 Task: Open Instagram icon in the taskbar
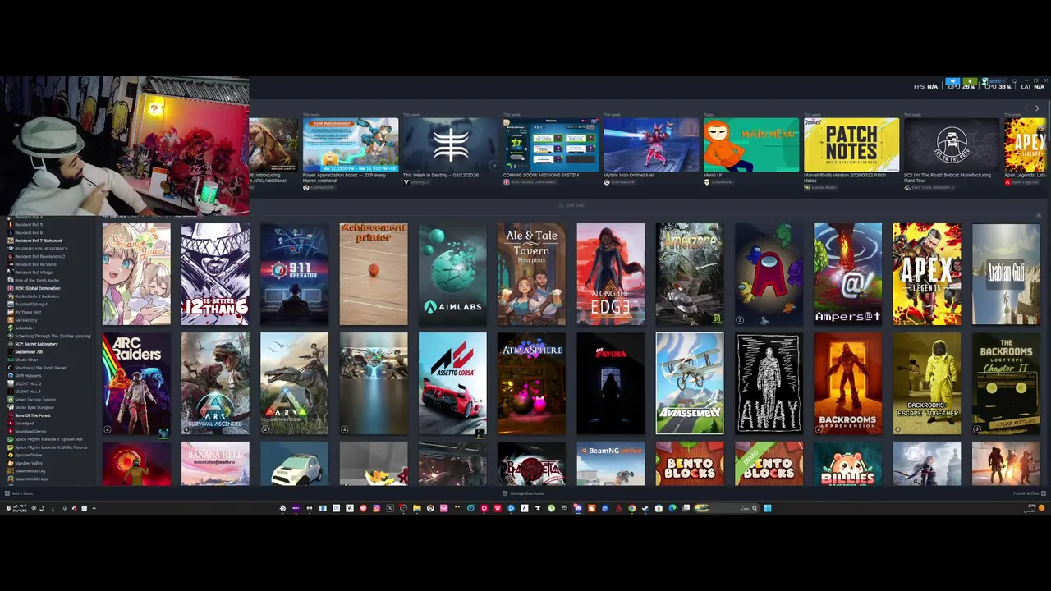pos(376,508)
